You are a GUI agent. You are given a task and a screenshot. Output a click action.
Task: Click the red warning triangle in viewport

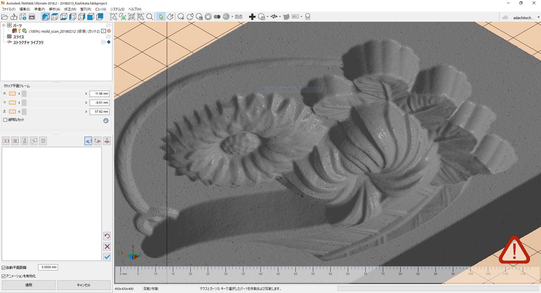pos(513,249)
